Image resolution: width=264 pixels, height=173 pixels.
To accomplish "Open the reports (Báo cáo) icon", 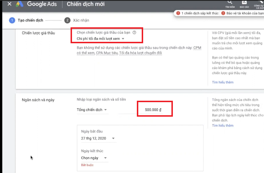I will click(244, 3).
